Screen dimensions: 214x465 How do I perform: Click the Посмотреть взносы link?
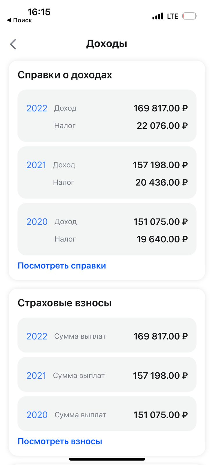coord(60,441)
